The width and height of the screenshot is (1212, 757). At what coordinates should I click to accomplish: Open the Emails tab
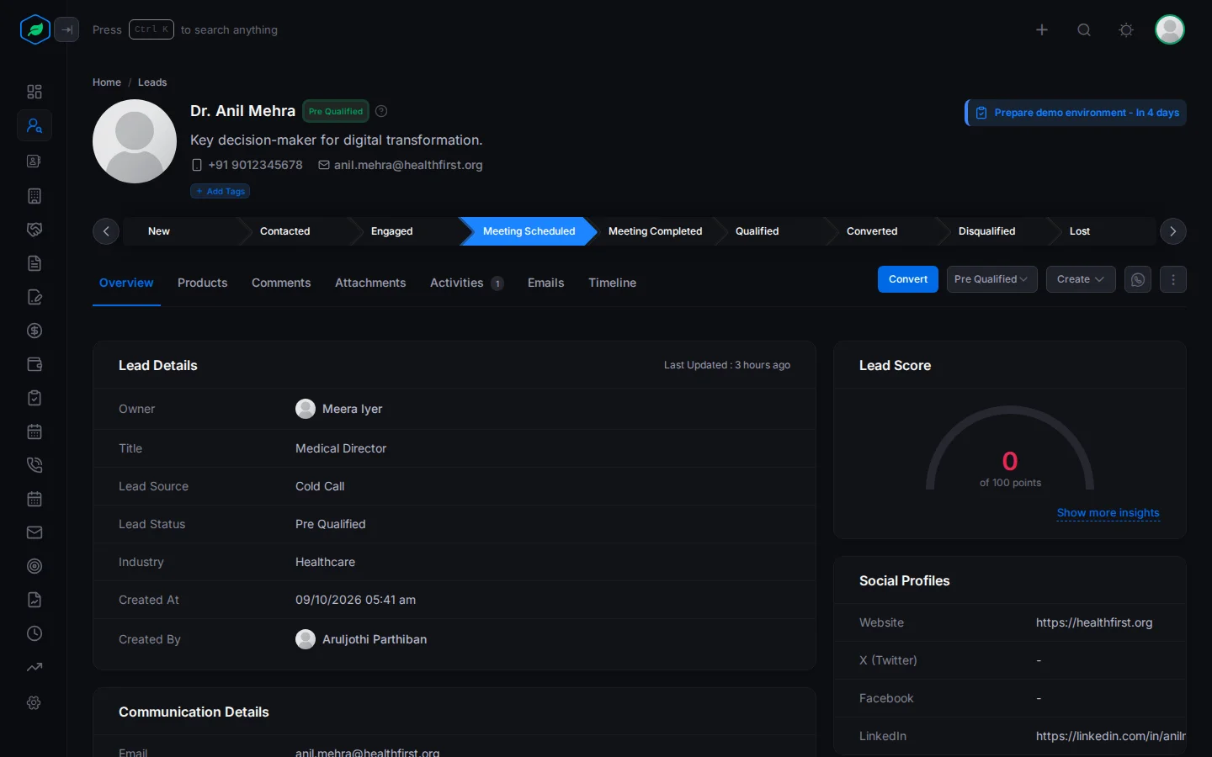[x=546, y=283]
